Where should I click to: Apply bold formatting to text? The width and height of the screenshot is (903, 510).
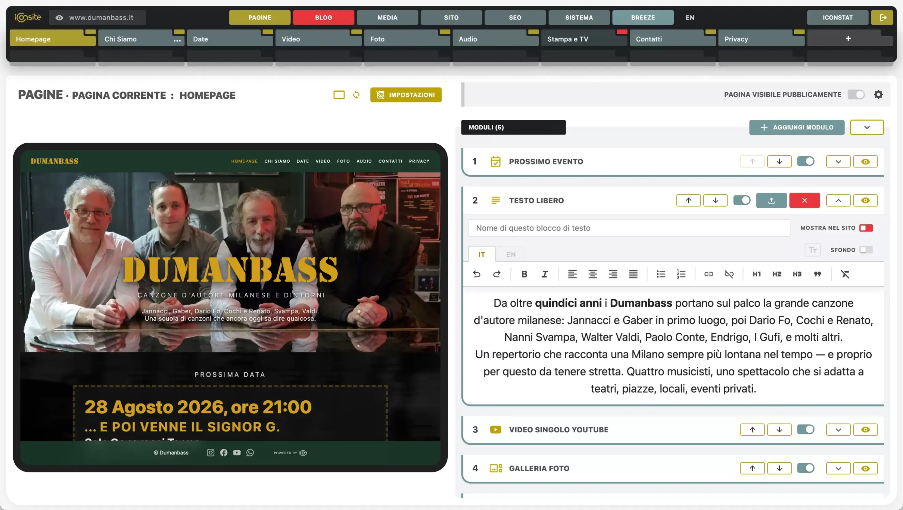tap(524, 274)
